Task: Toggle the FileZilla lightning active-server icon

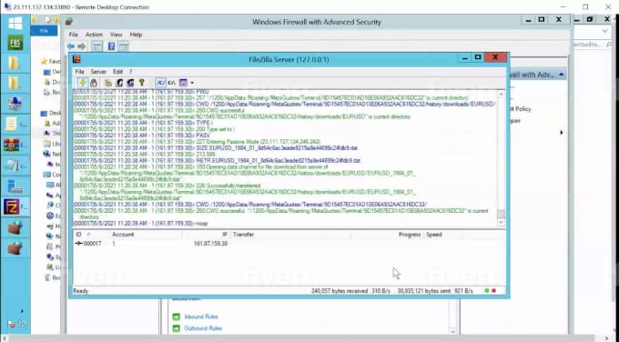Action: click(83, 83)
